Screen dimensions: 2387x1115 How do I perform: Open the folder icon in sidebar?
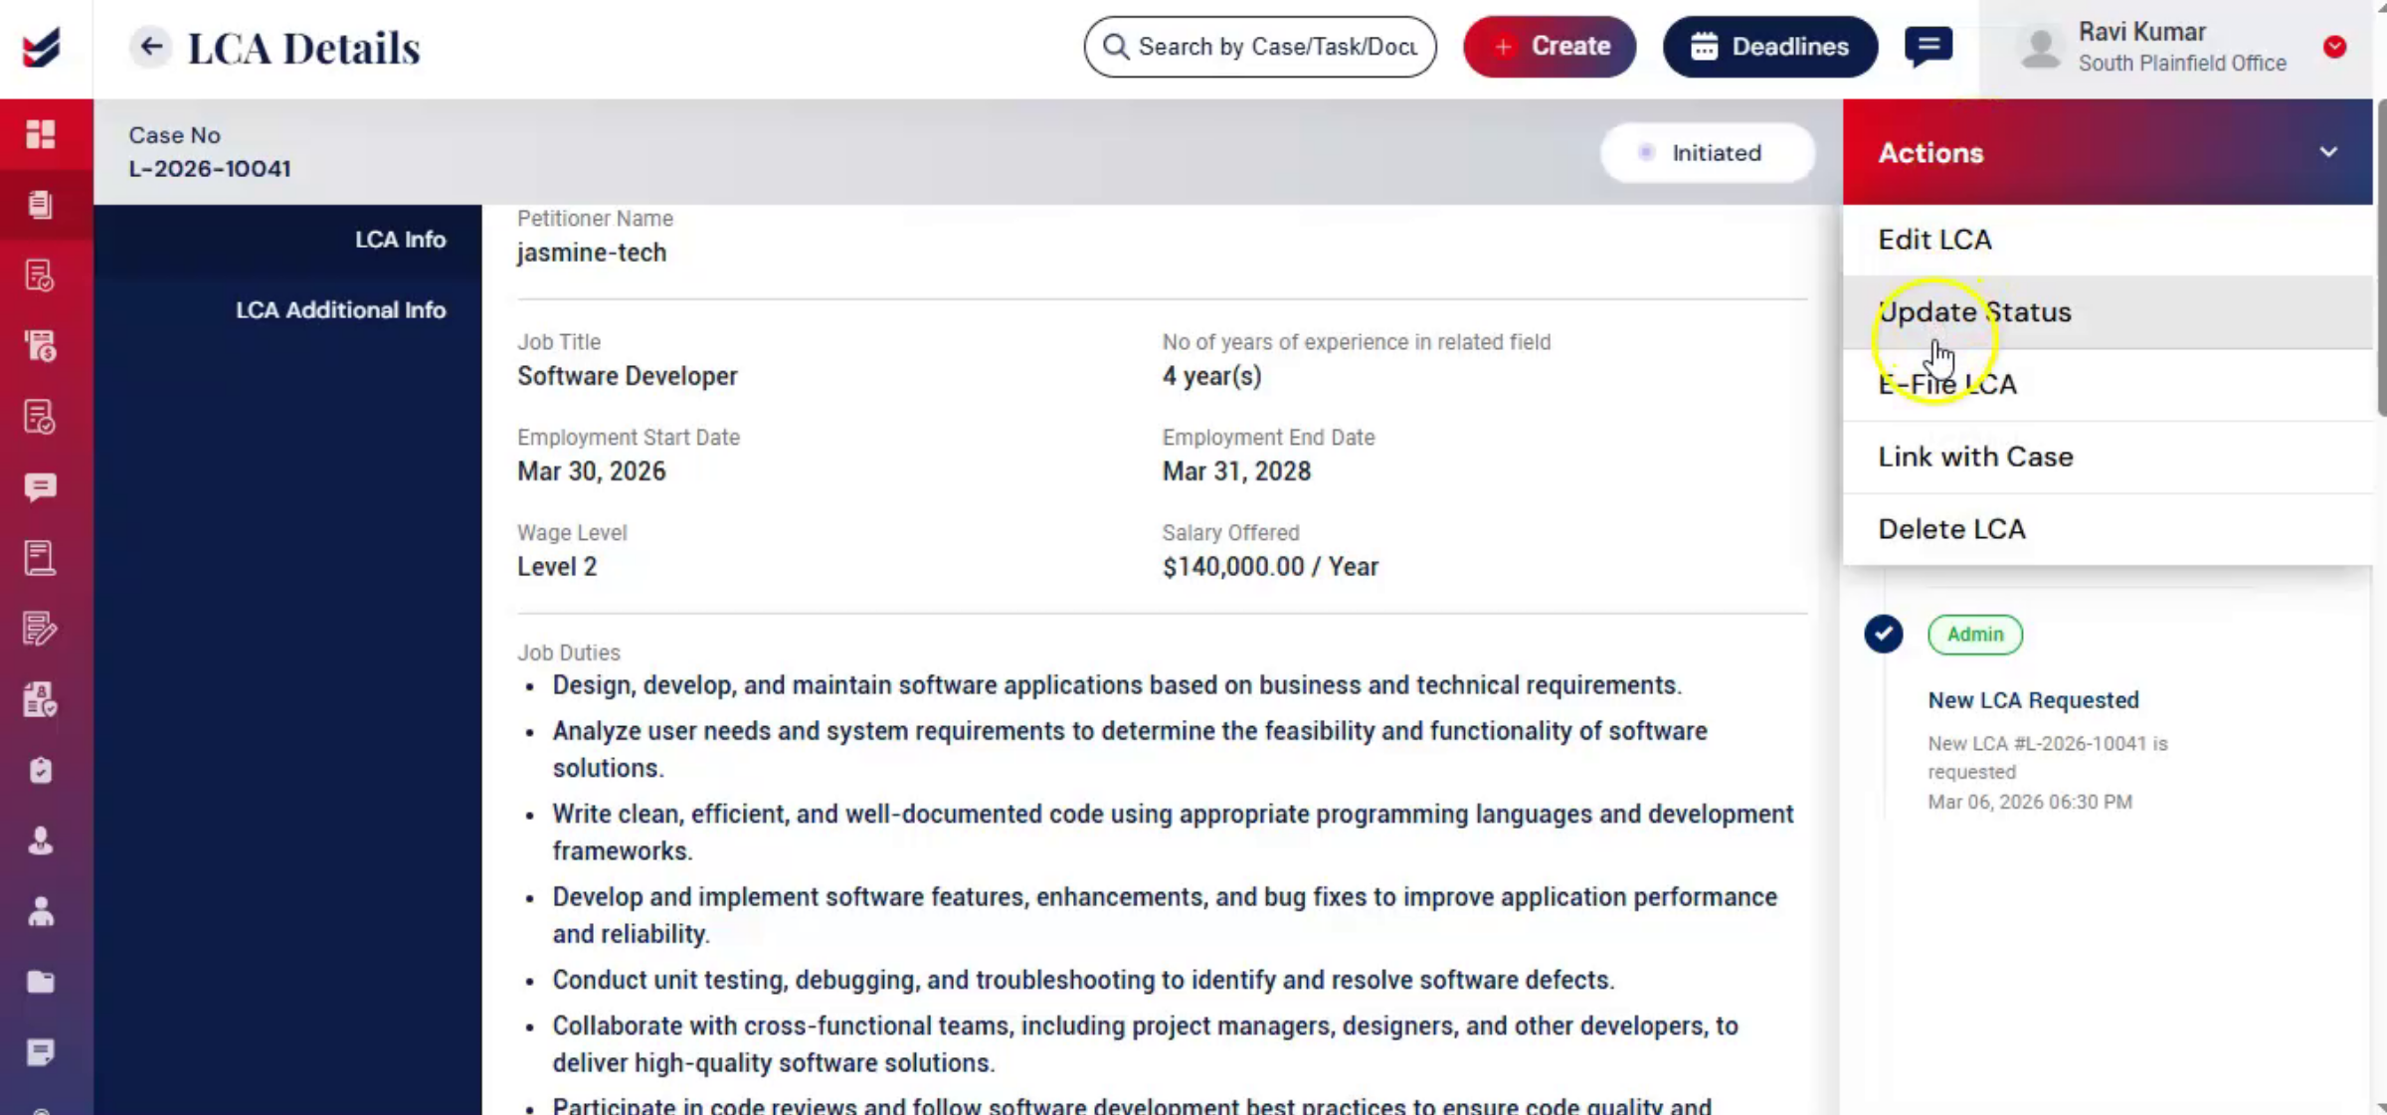pyautogui.click(x=41, y=982)
